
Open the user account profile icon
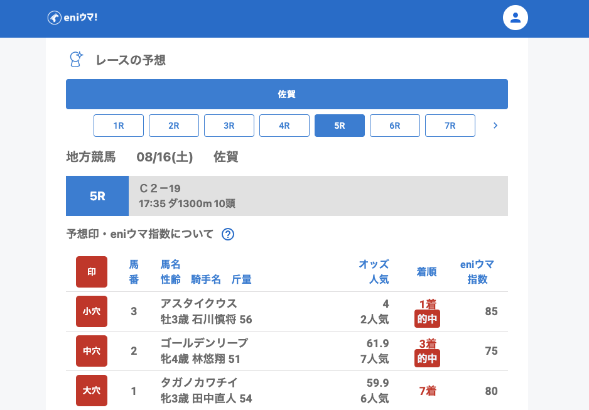[516, 18]
